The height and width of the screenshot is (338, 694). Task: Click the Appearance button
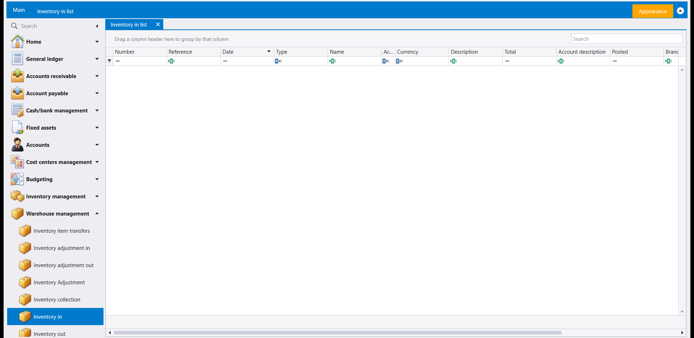(652, 11)
